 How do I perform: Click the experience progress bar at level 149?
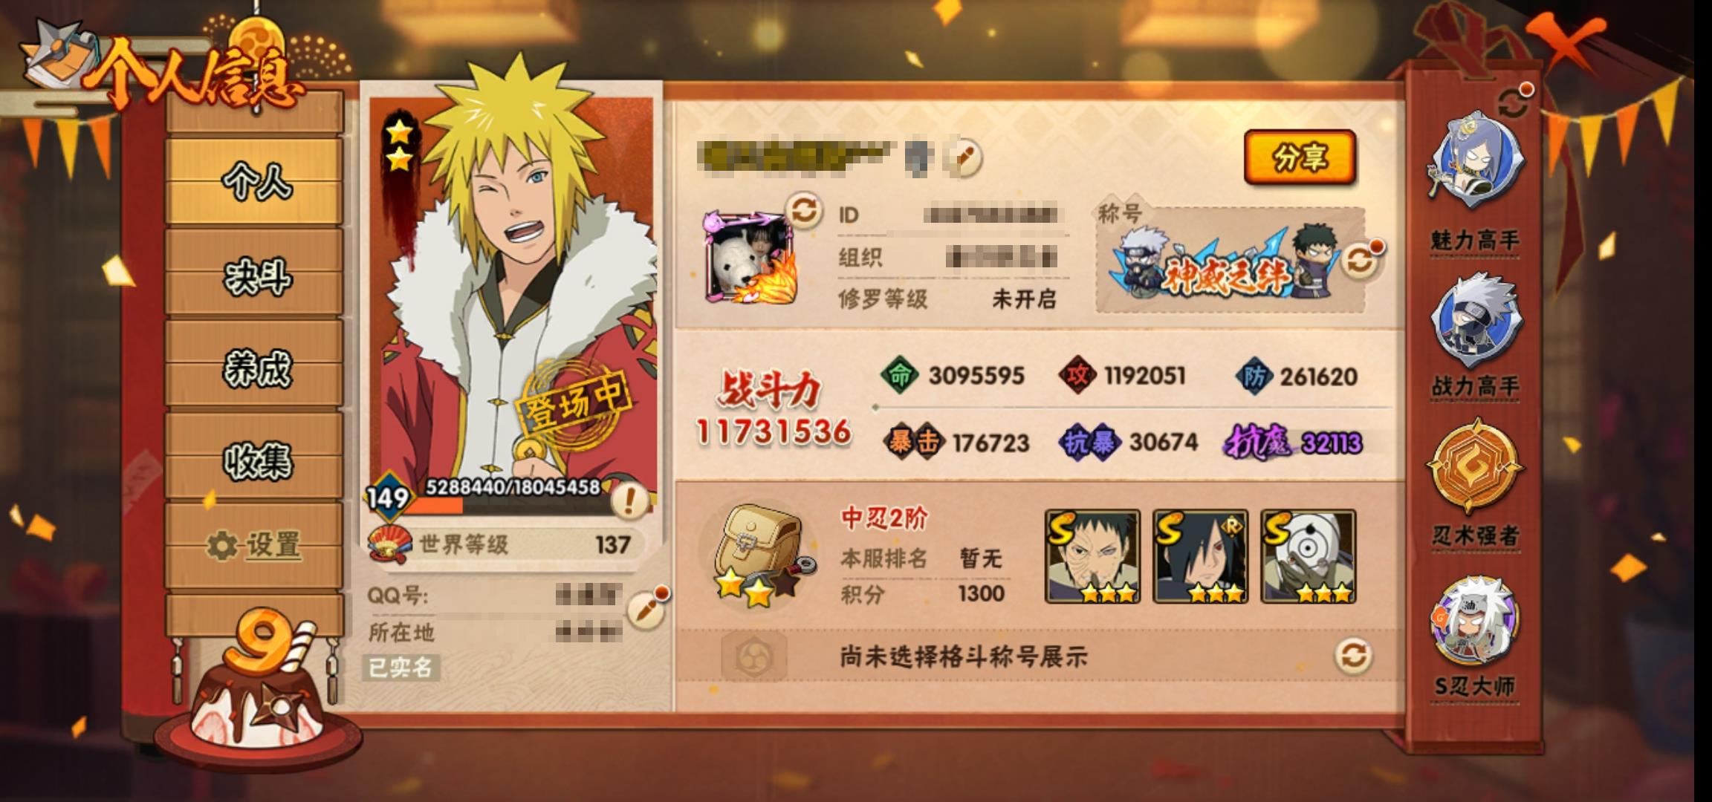tap(508, 506)
